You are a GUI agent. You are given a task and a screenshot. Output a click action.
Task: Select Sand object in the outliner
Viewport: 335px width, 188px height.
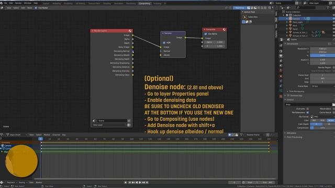coord(295,29)
